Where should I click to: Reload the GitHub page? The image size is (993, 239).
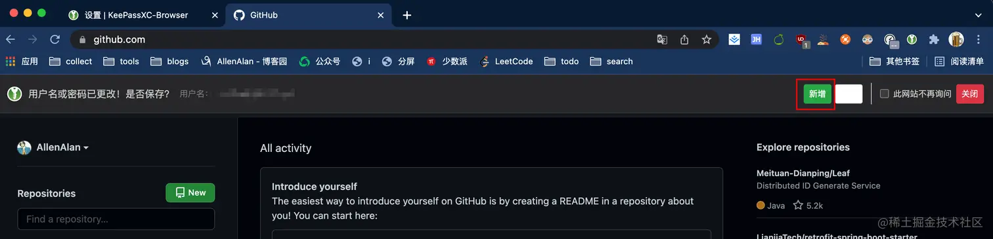pos(55,39)
